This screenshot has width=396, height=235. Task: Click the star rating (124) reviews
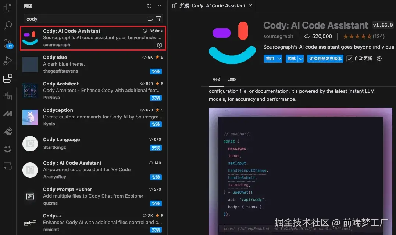pyautogui.click(x=363, y=37)
